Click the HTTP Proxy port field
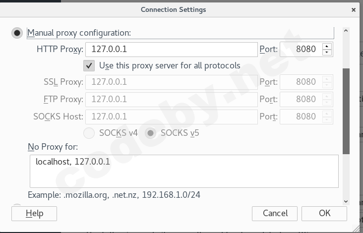The width and height of the screenshot is (363, 233). (301, 50)
